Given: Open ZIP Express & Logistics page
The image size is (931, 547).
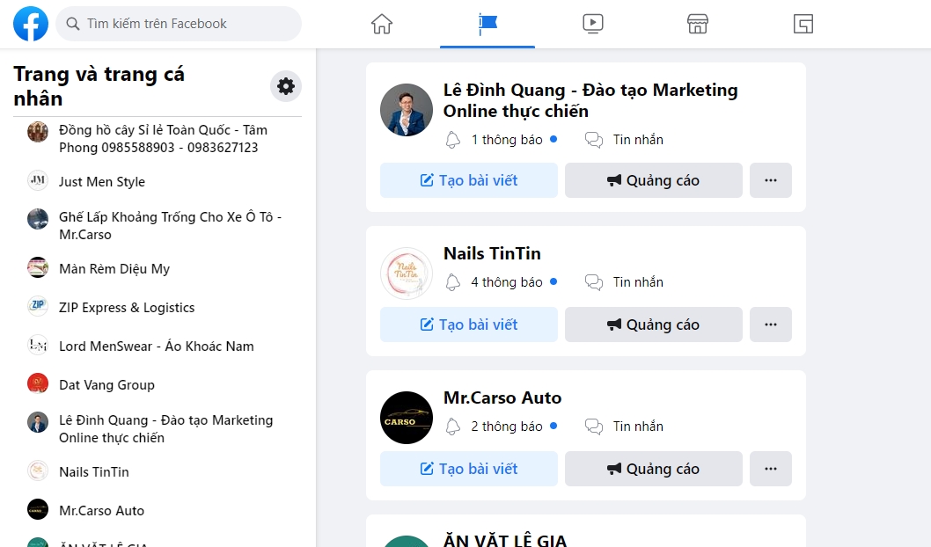Looking at the screenshot, I should click(x=127, y=307).
